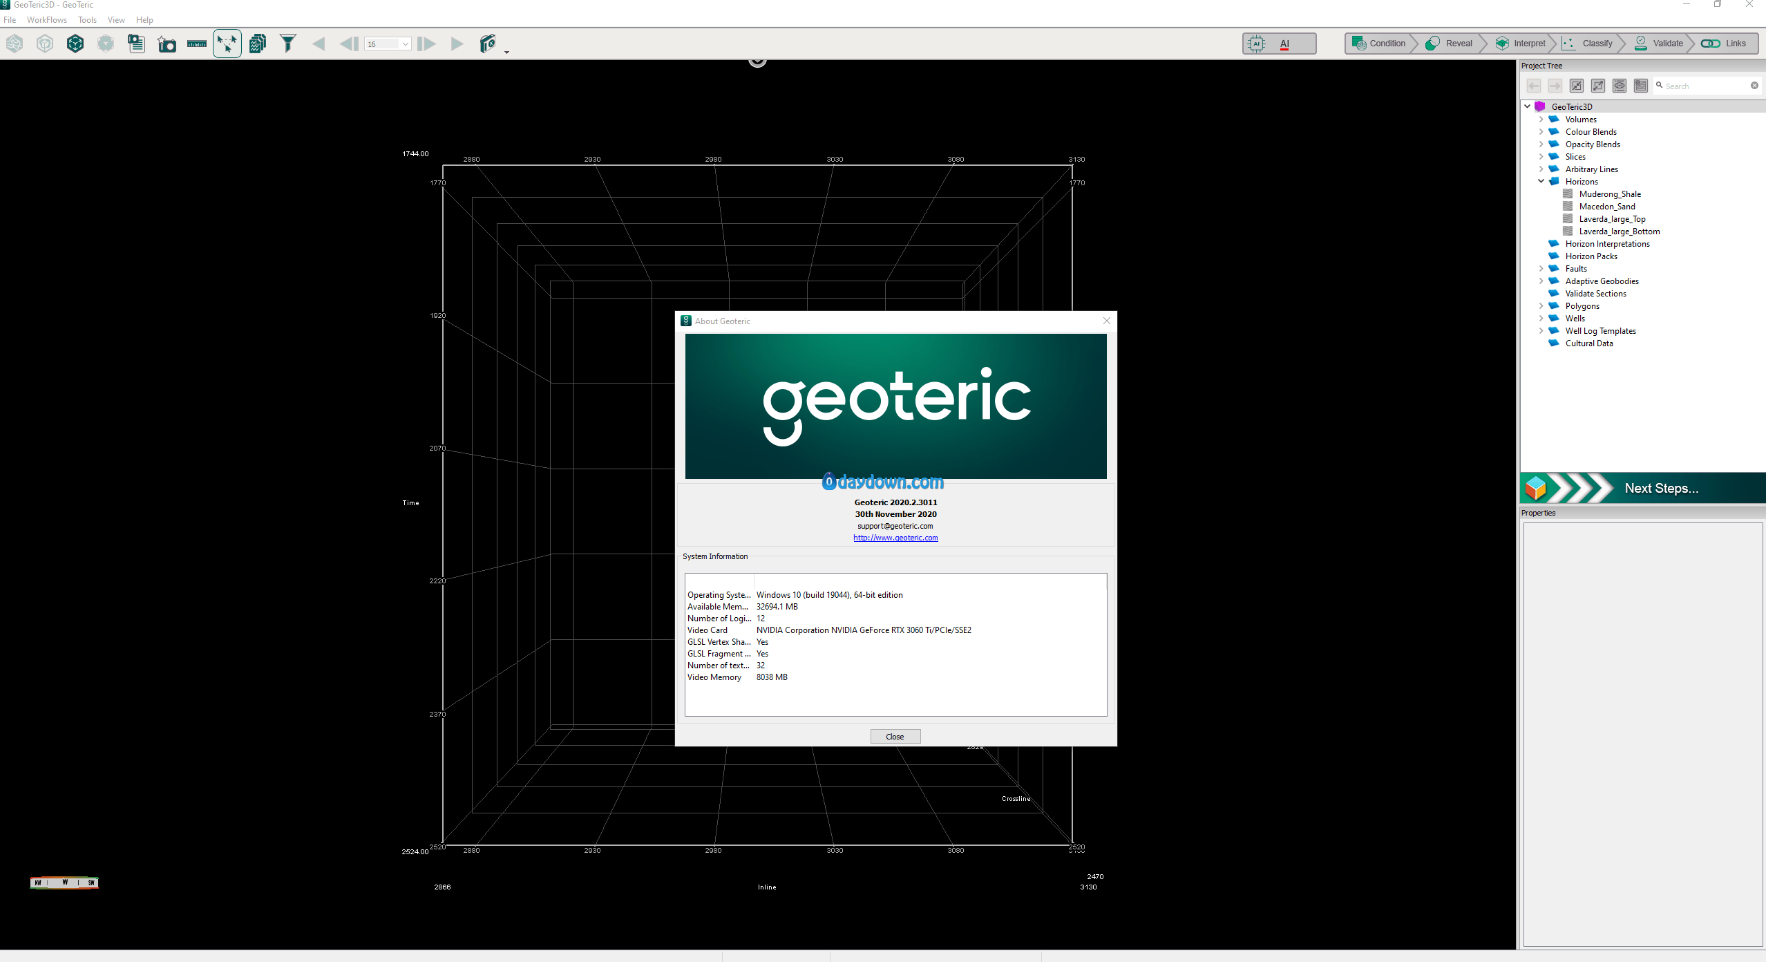Expand the Well Log Templates node

1541,330
